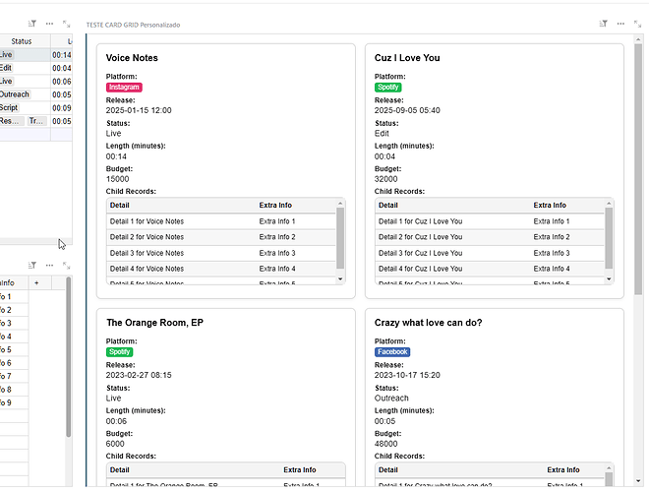
Task: Click the Voice Notes child table scrollbar thumb
Action: [340, 238]
